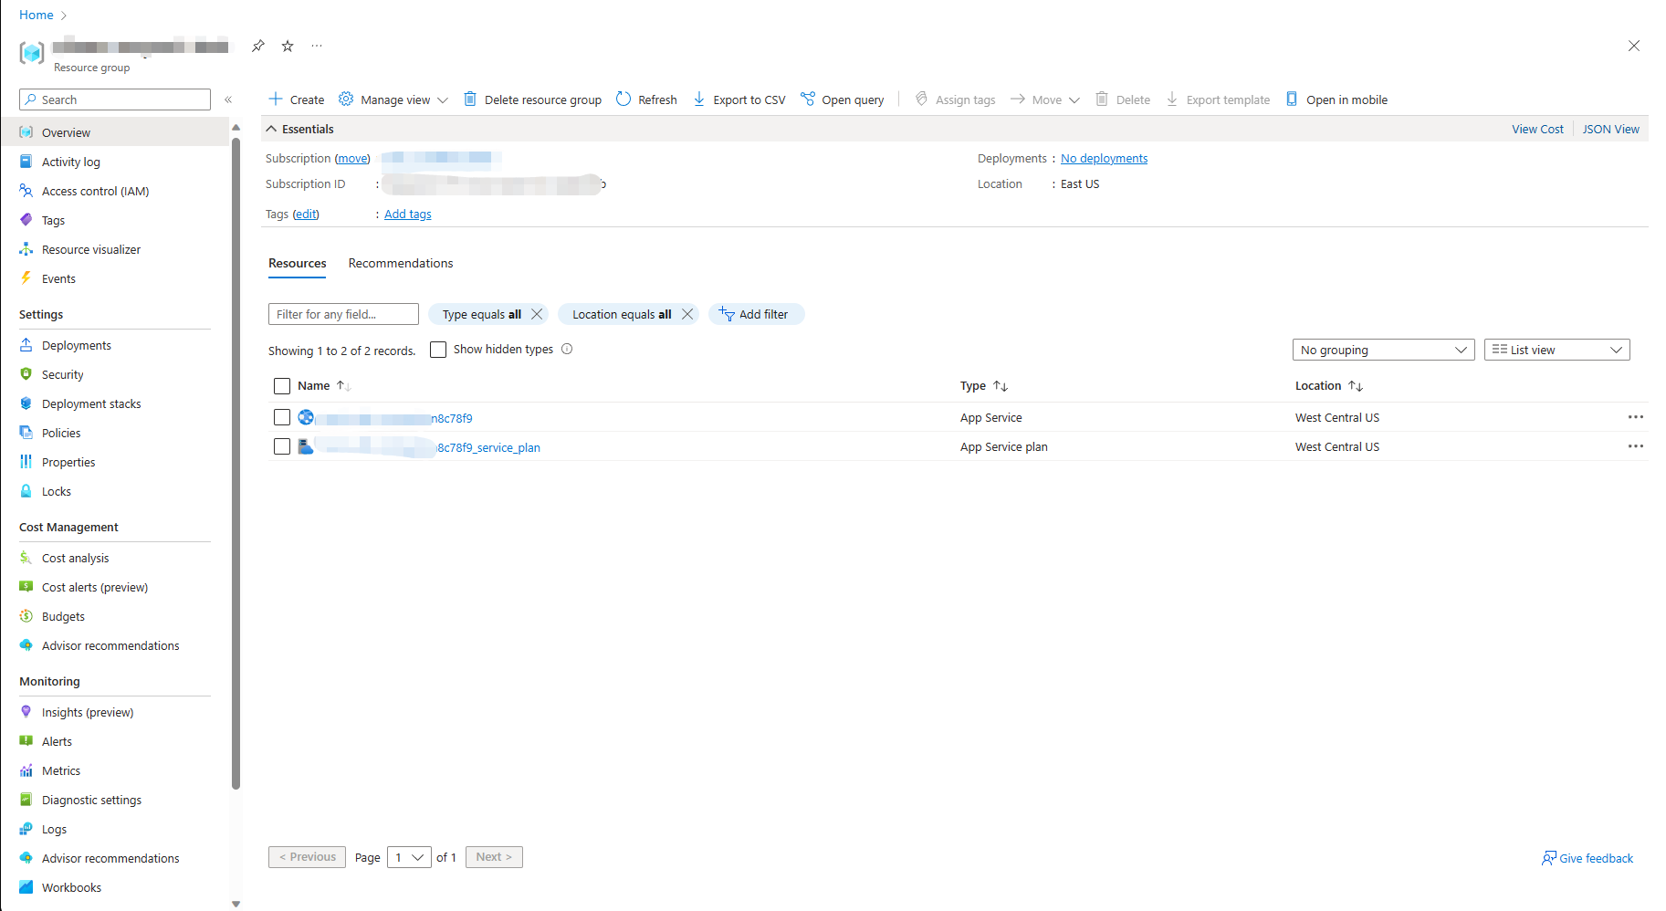1666x911 pixels.
Task: Click Delete resource group trash icon
Action: pos(470,99)
